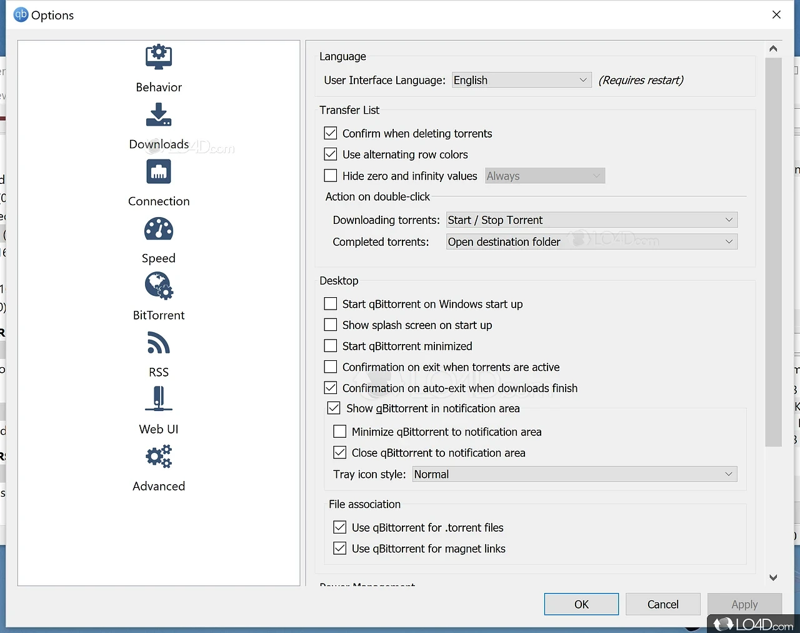Screen dimensions: 800x633
Task: Enable Confirmation on exit when torrents active
Action: tap(331, 367)
